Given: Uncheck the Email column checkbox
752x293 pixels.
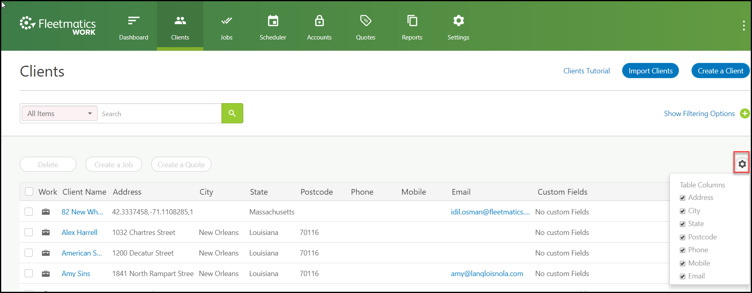Looking at the screenshot, I should pyautogui.click(x=683, y=276).
